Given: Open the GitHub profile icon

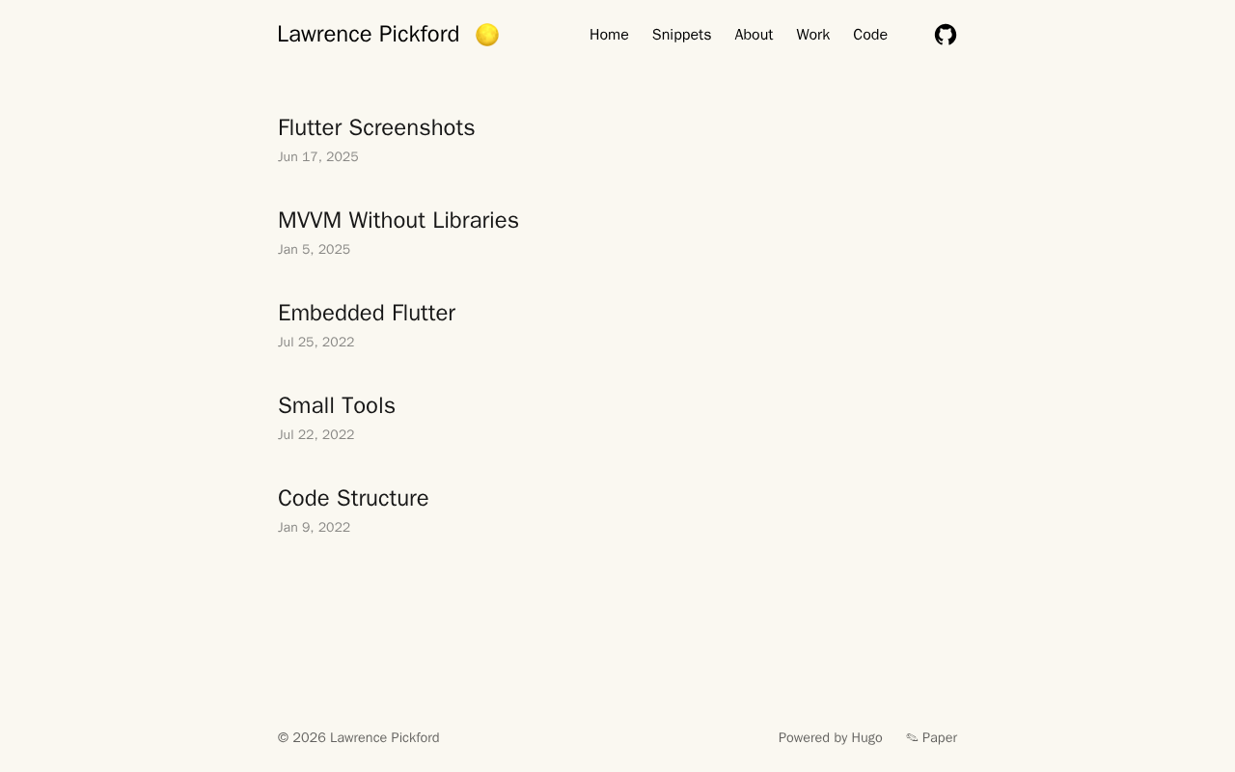Looking at the screenshot, I should click(x=946, y=35).
